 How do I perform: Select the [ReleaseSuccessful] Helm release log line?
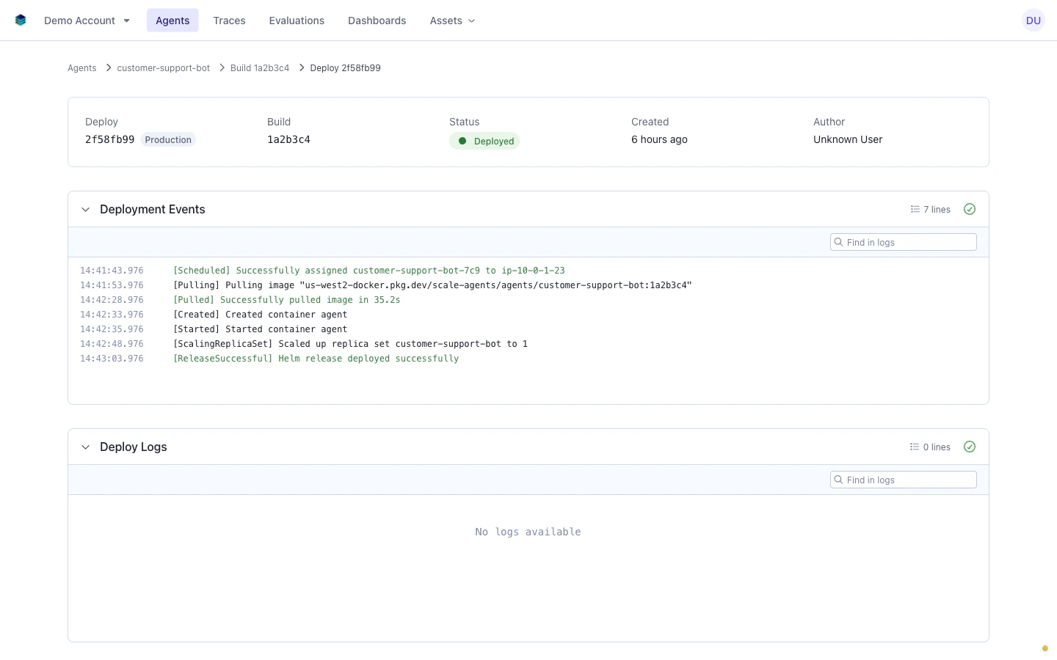click(316, 359)
